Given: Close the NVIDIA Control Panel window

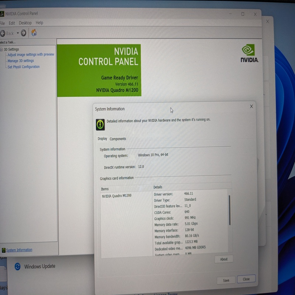Looking at the screenshot, I should tap(255, 14).
